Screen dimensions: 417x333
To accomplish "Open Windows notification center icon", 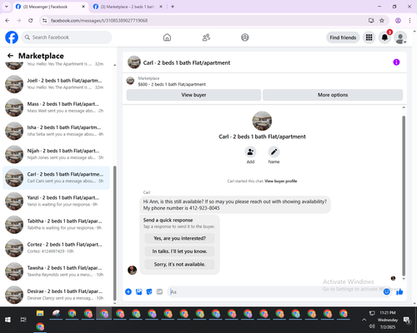I will pos(408,320).
